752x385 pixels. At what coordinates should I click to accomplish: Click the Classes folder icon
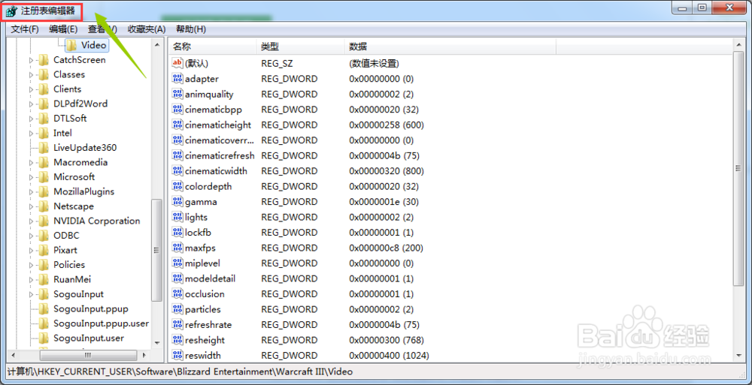pos(44,75)
